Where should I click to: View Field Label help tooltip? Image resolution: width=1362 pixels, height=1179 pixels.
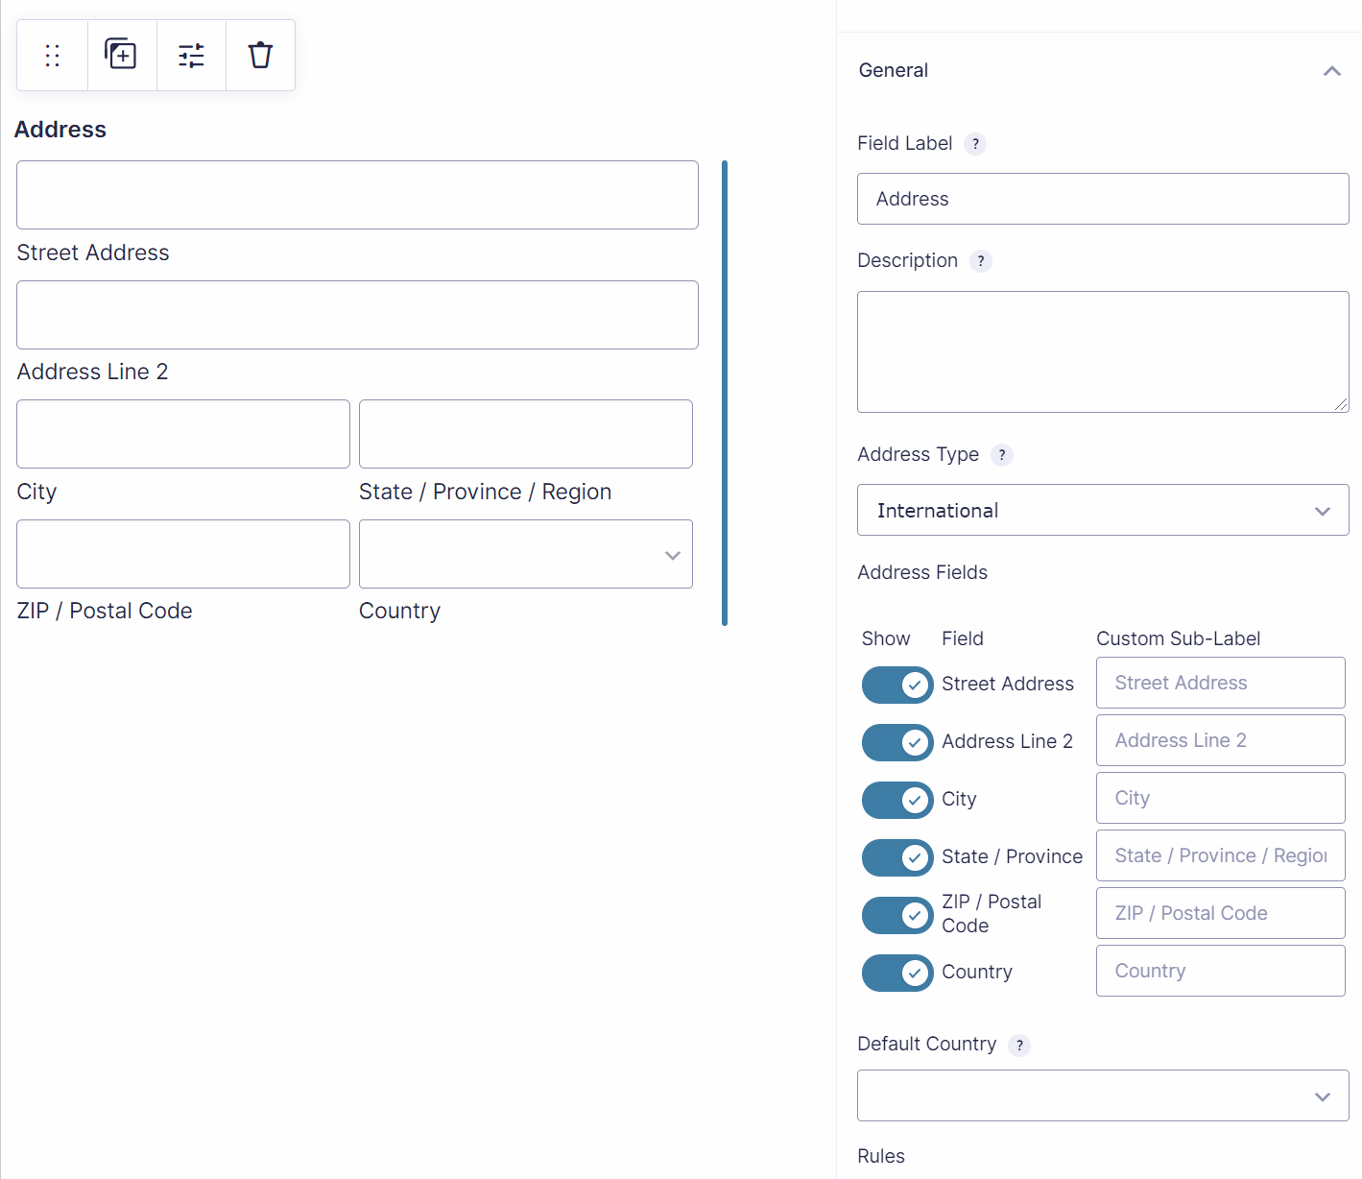coord(975,143)
